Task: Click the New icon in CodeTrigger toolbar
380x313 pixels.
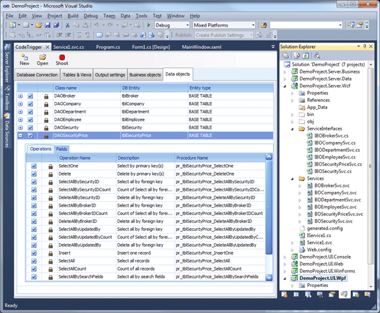Action: click(25, 58)
